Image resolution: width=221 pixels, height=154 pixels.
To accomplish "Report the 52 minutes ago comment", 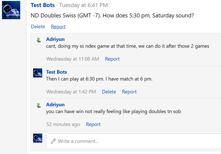I will [x=93, y=124].
